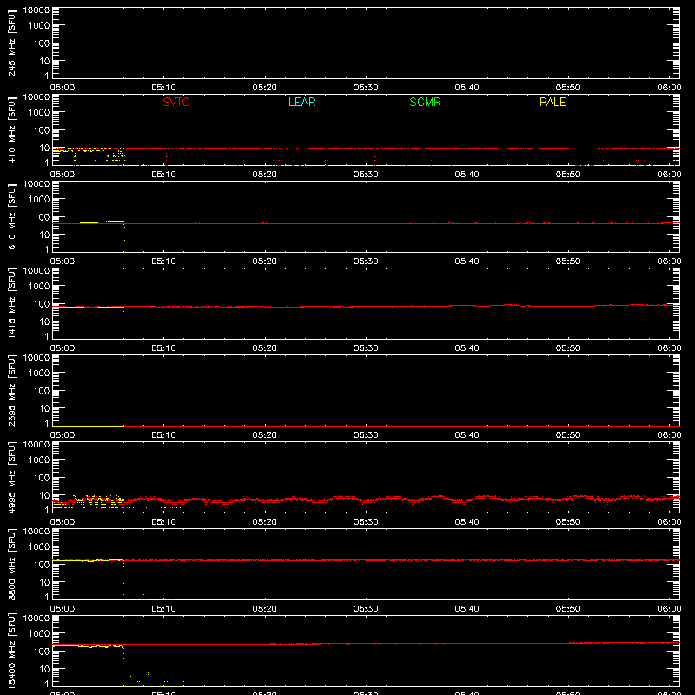Click the 10000 tick of 245 MHz panel

click(x=36, y=10)
